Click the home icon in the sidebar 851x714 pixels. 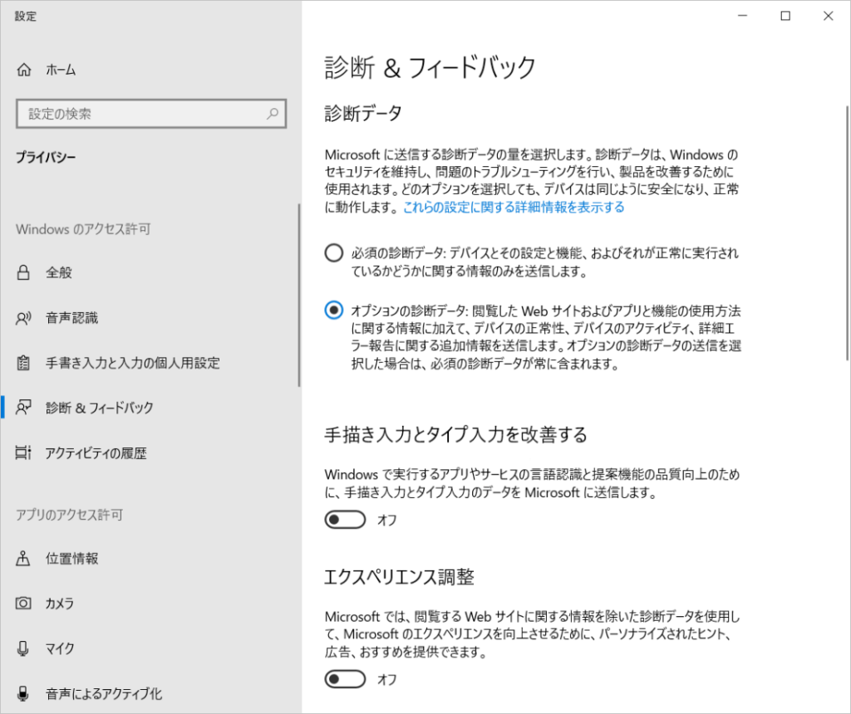coord(24,70)
